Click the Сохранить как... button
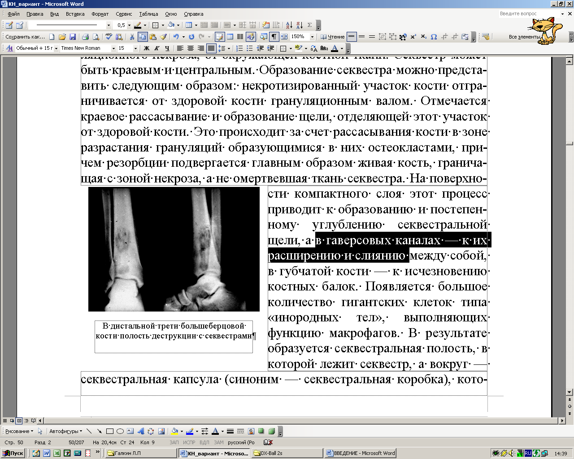The height and width of the screenshot is (459, 574). point(25,37)
